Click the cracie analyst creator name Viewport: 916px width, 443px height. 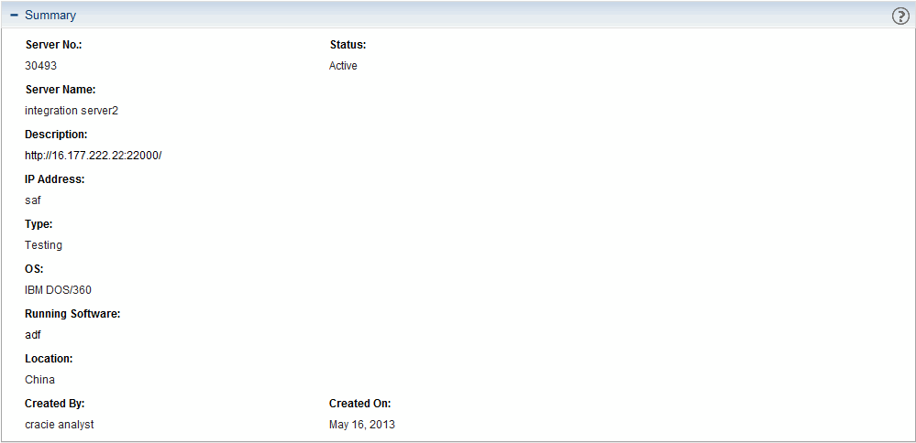point(60,425)
